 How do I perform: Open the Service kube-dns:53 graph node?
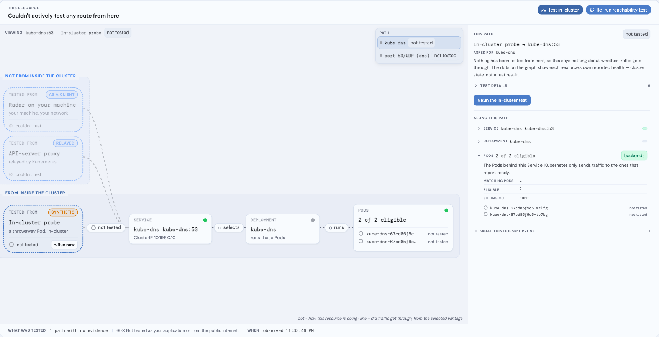170,229
